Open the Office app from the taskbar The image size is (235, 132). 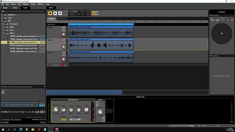pos(39,129)
